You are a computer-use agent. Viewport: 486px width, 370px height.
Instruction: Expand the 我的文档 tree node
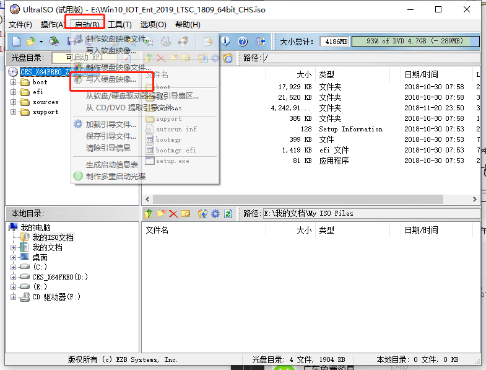13,248
